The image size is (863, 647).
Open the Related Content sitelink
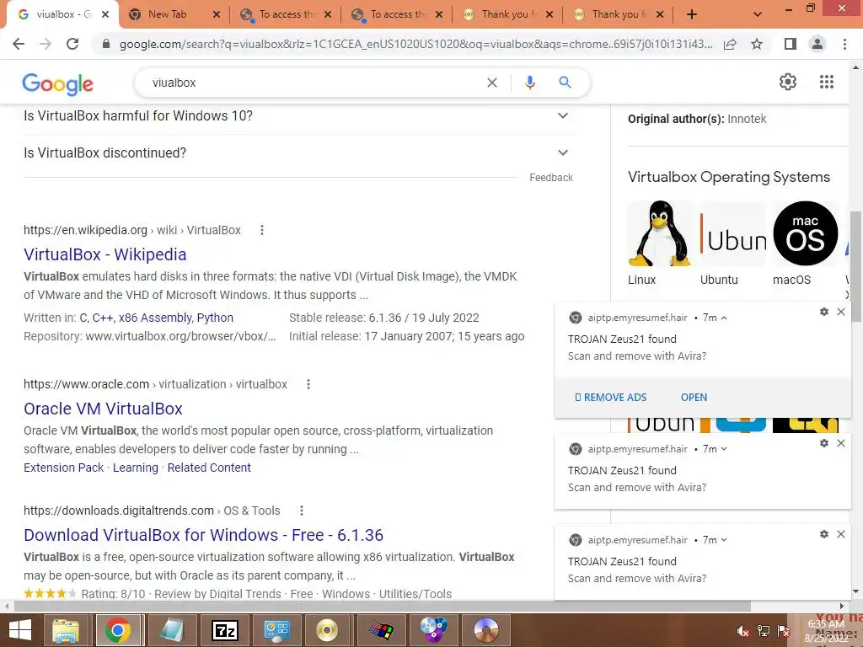point(209,468)
